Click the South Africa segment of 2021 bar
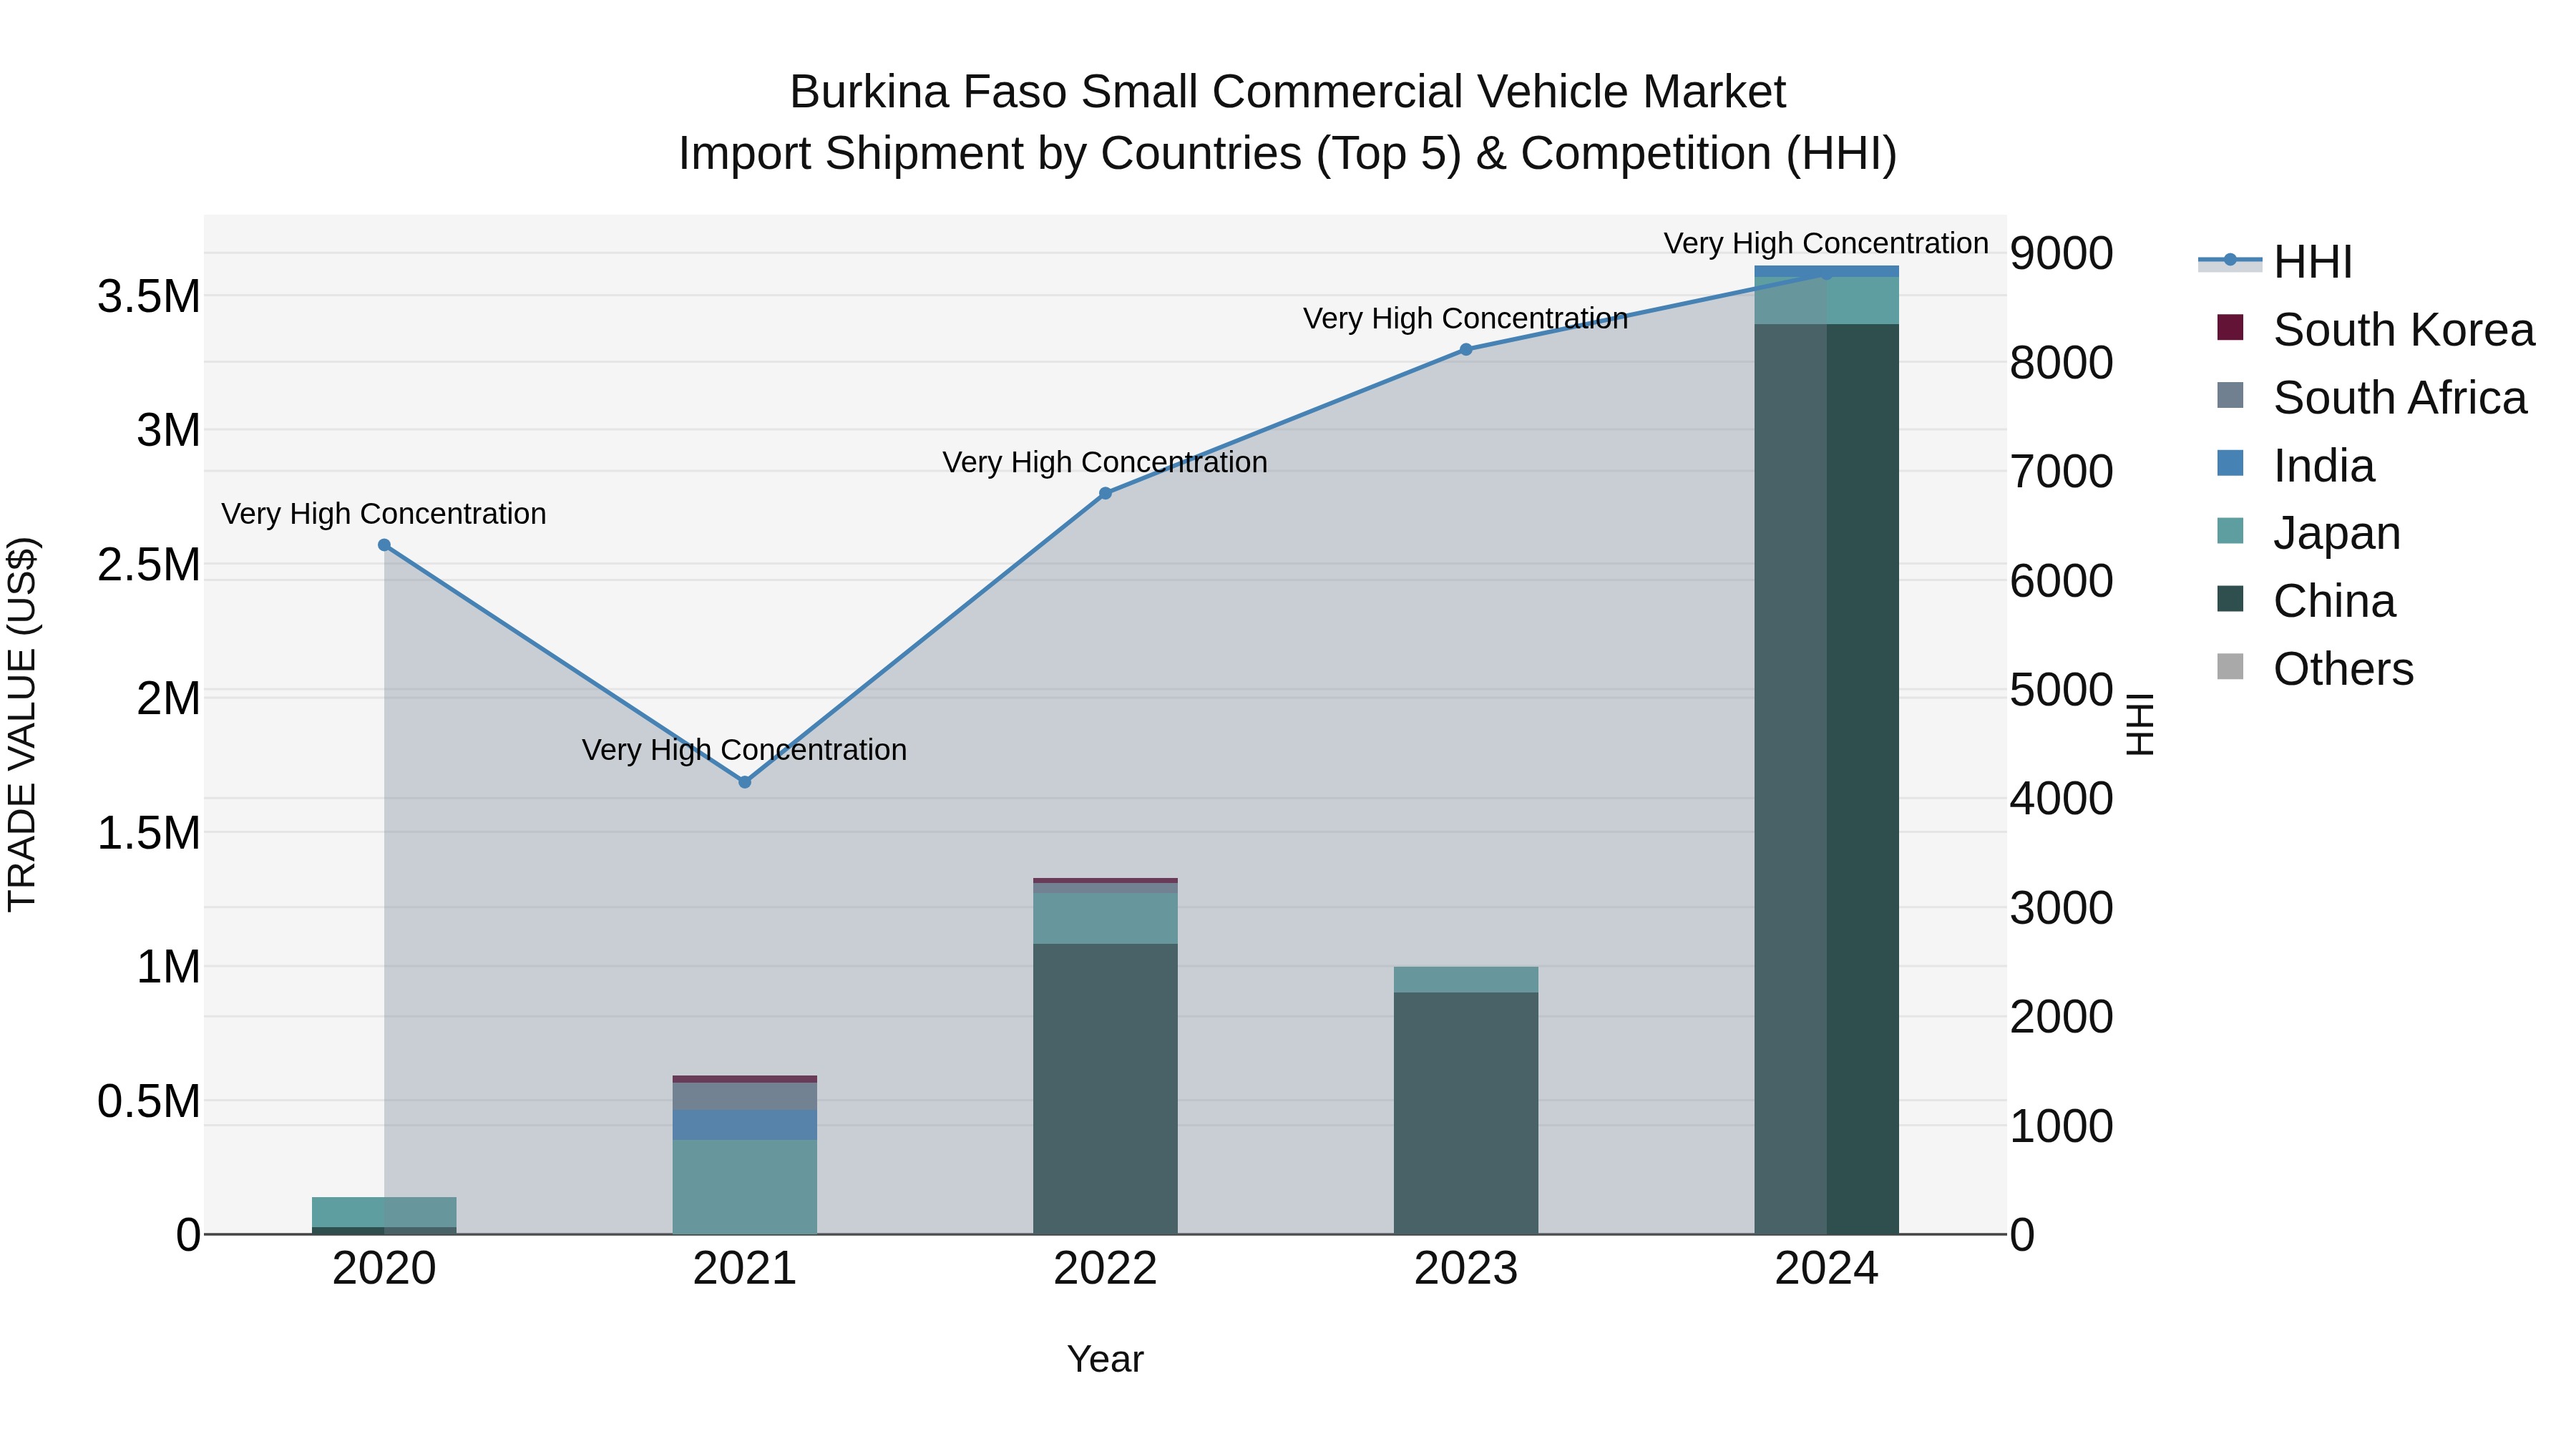 click(x=744, y=1096)
